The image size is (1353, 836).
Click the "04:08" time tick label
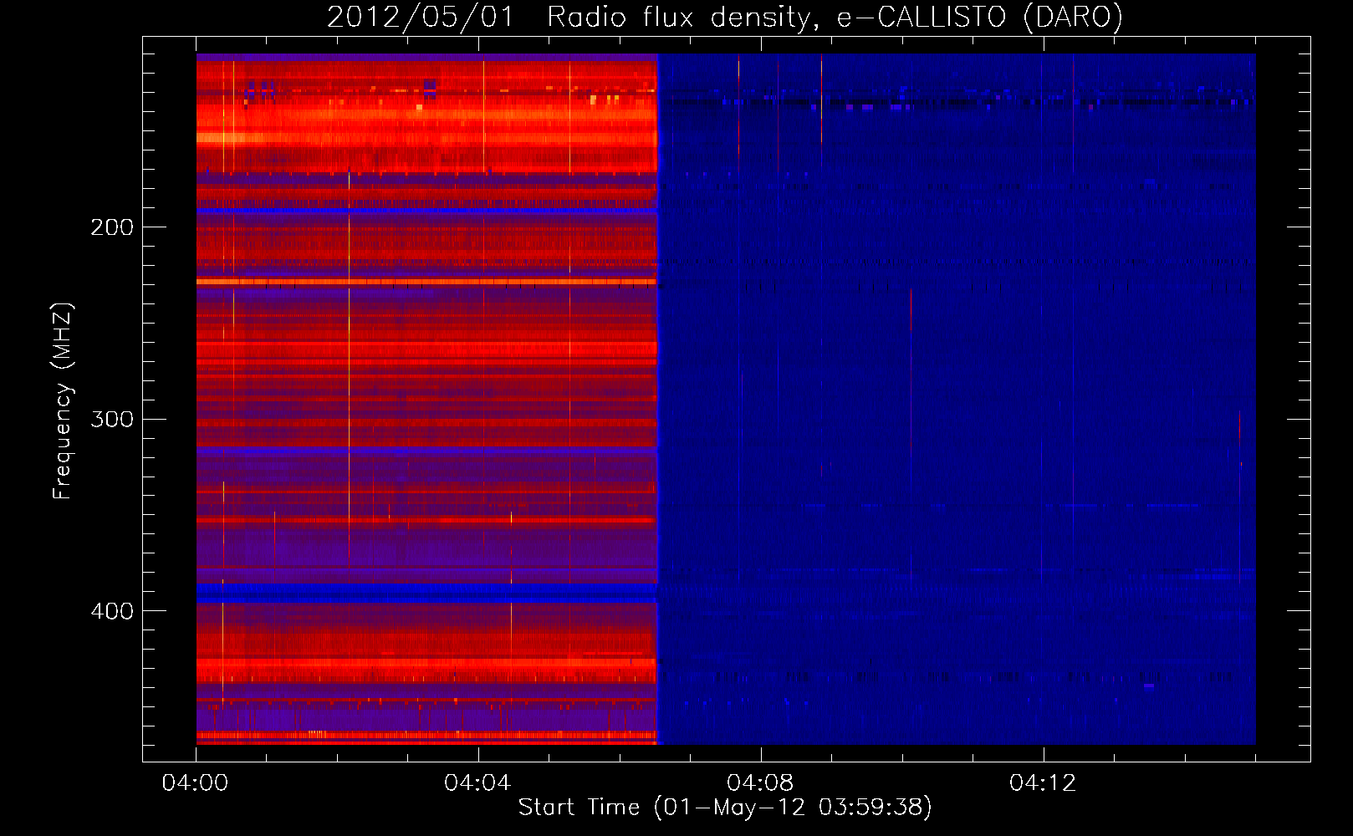point(760,782)
